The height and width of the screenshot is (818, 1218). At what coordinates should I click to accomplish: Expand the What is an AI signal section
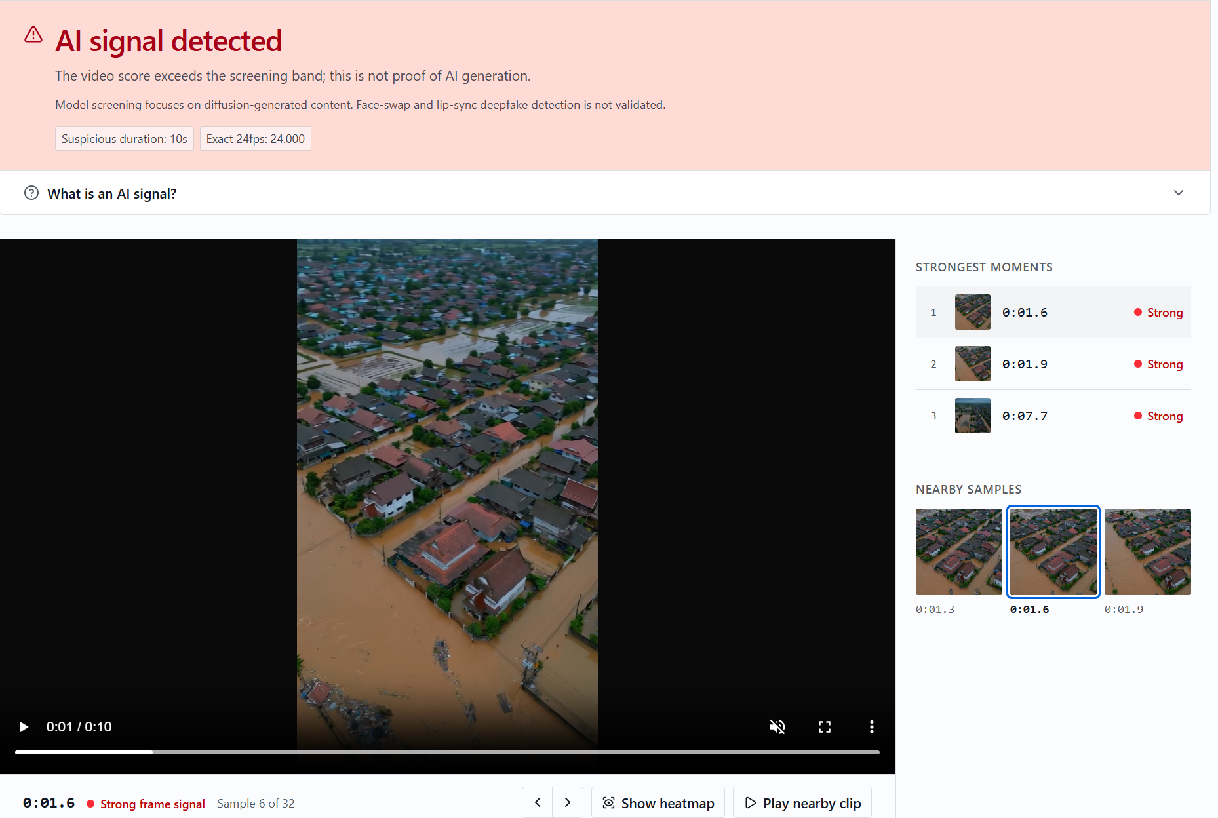[605, 193]
